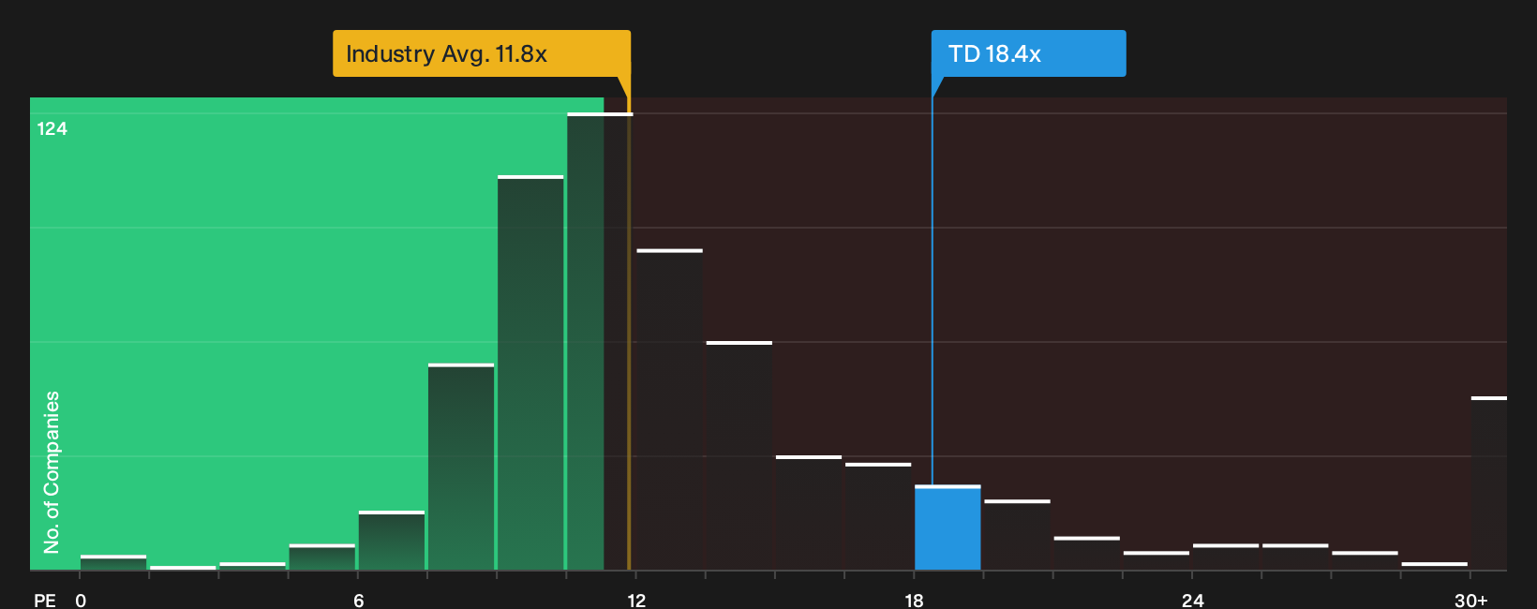Image resolution: width=1537 pixels, height=609 pixels.
Task: Click the TD 18.4x label
Action: (1028, 53)
